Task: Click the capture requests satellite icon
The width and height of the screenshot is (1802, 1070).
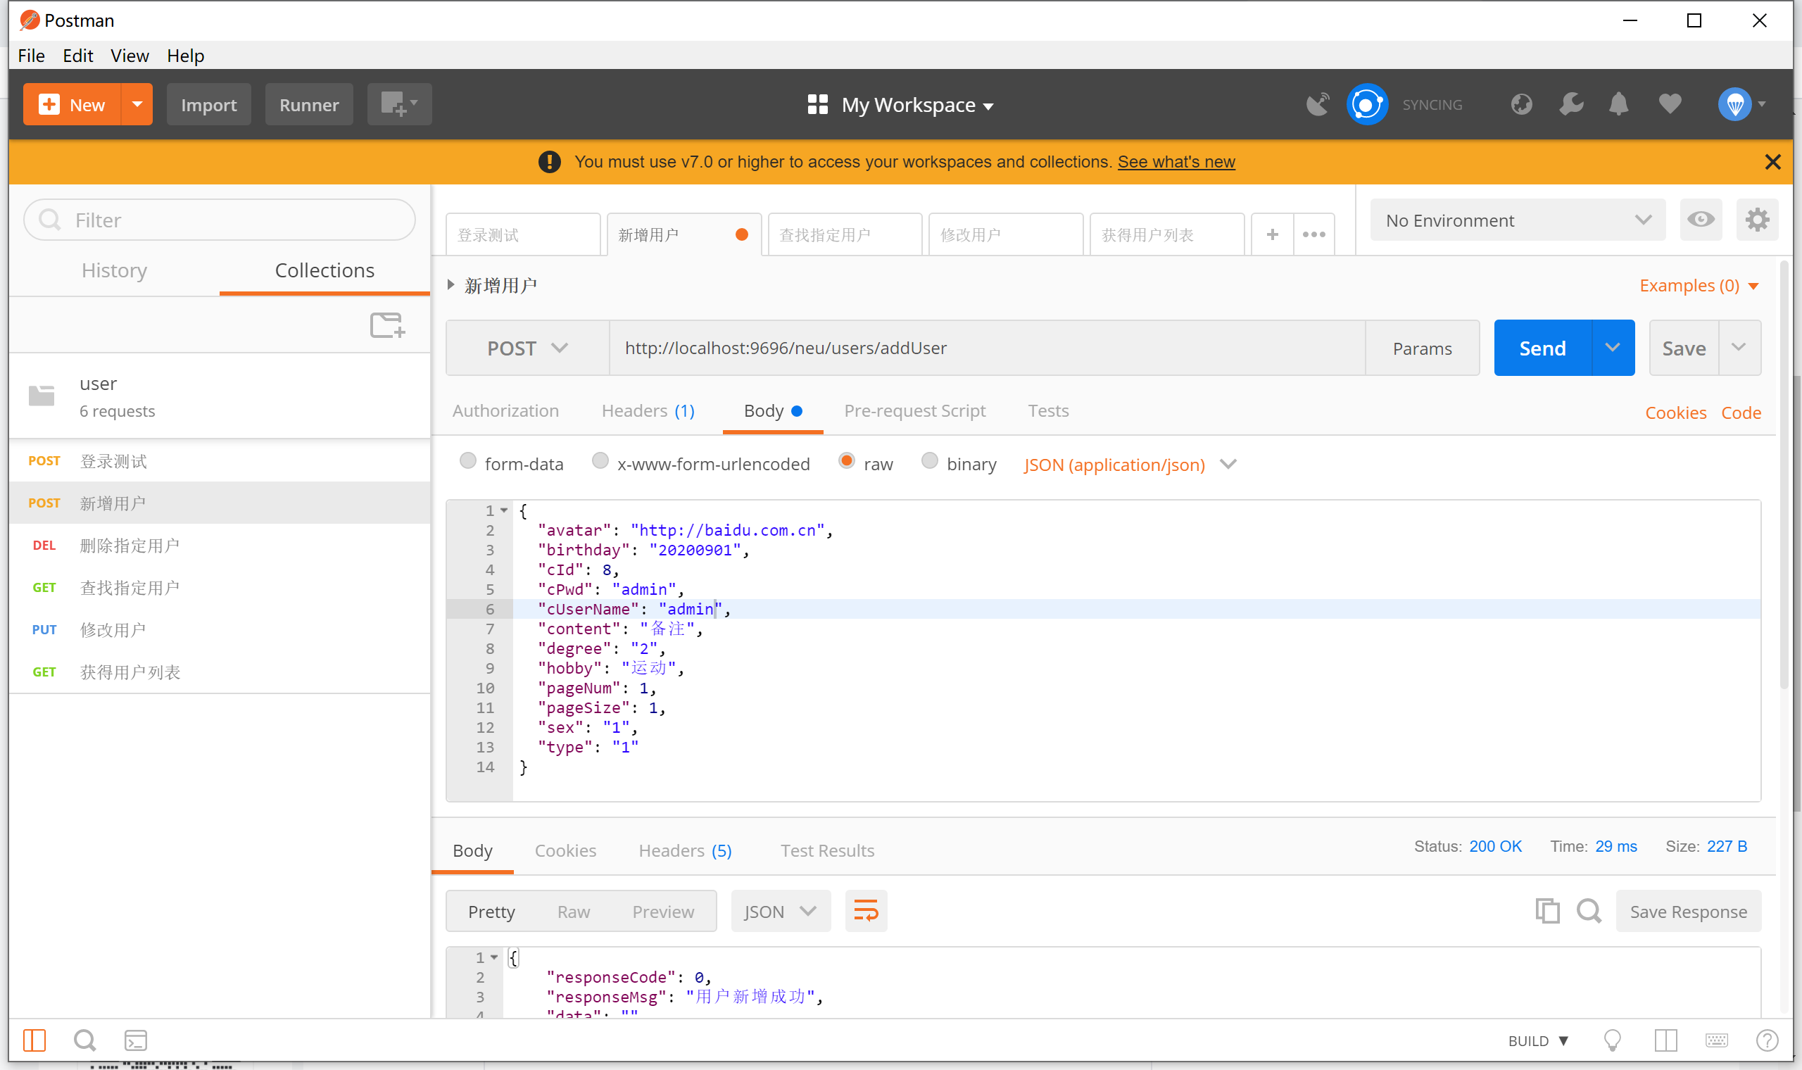Action: click(x=1318, y=105)
